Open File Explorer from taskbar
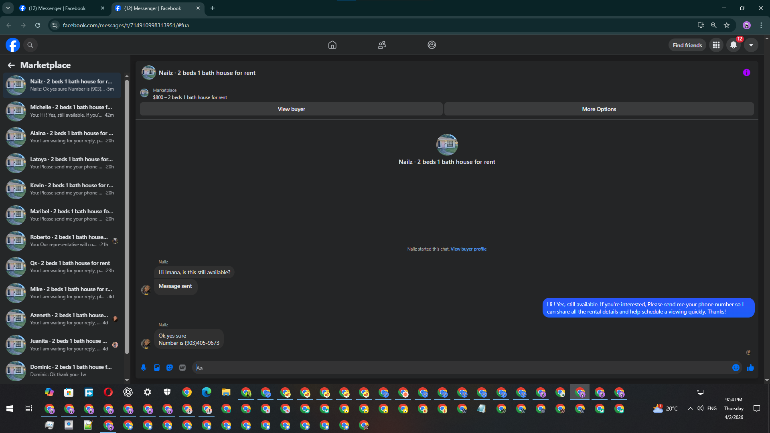This screenshot has height=433, width=770. click(226, 392)
